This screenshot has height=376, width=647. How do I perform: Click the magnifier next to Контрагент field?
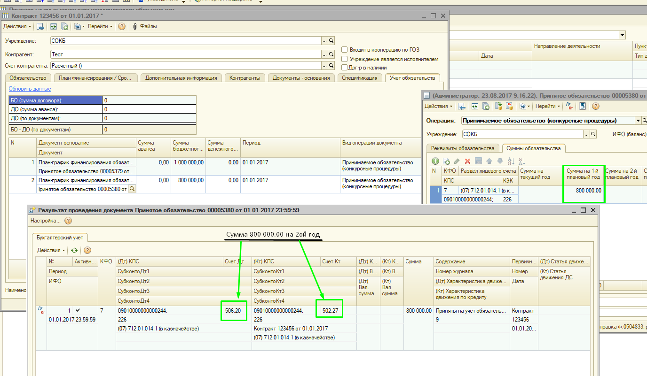tap(331, 54)
